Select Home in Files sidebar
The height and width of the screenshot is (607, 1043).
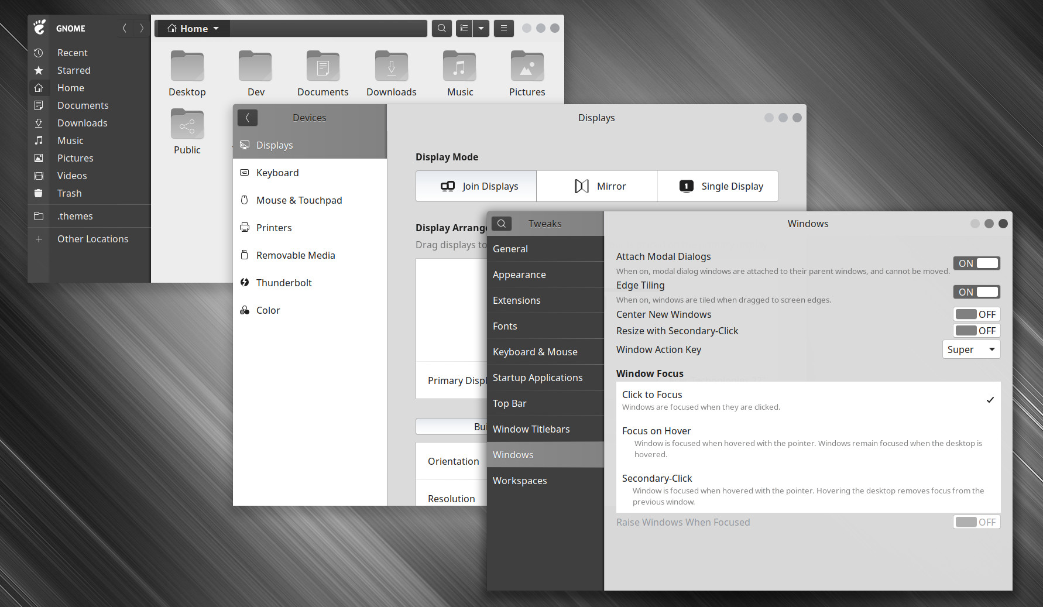(89, 88)
